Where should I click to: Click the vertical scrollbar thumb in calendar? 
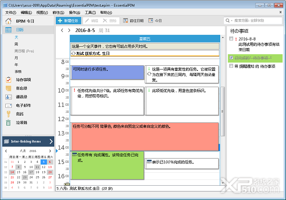223,111
